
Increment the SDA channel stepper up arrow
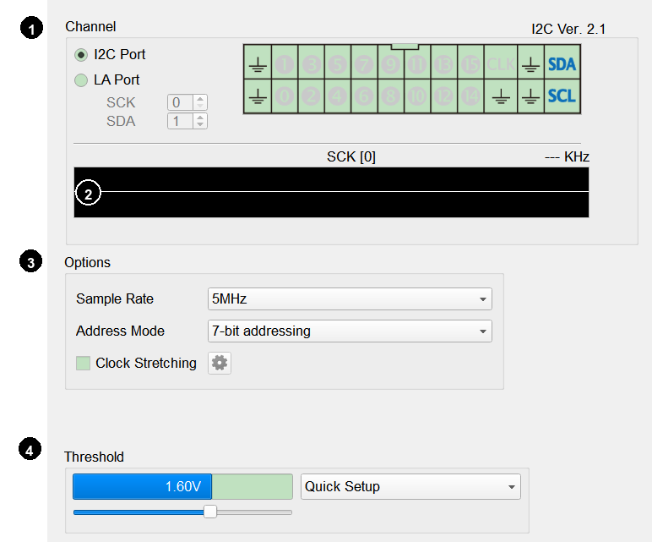coord(200,118)
